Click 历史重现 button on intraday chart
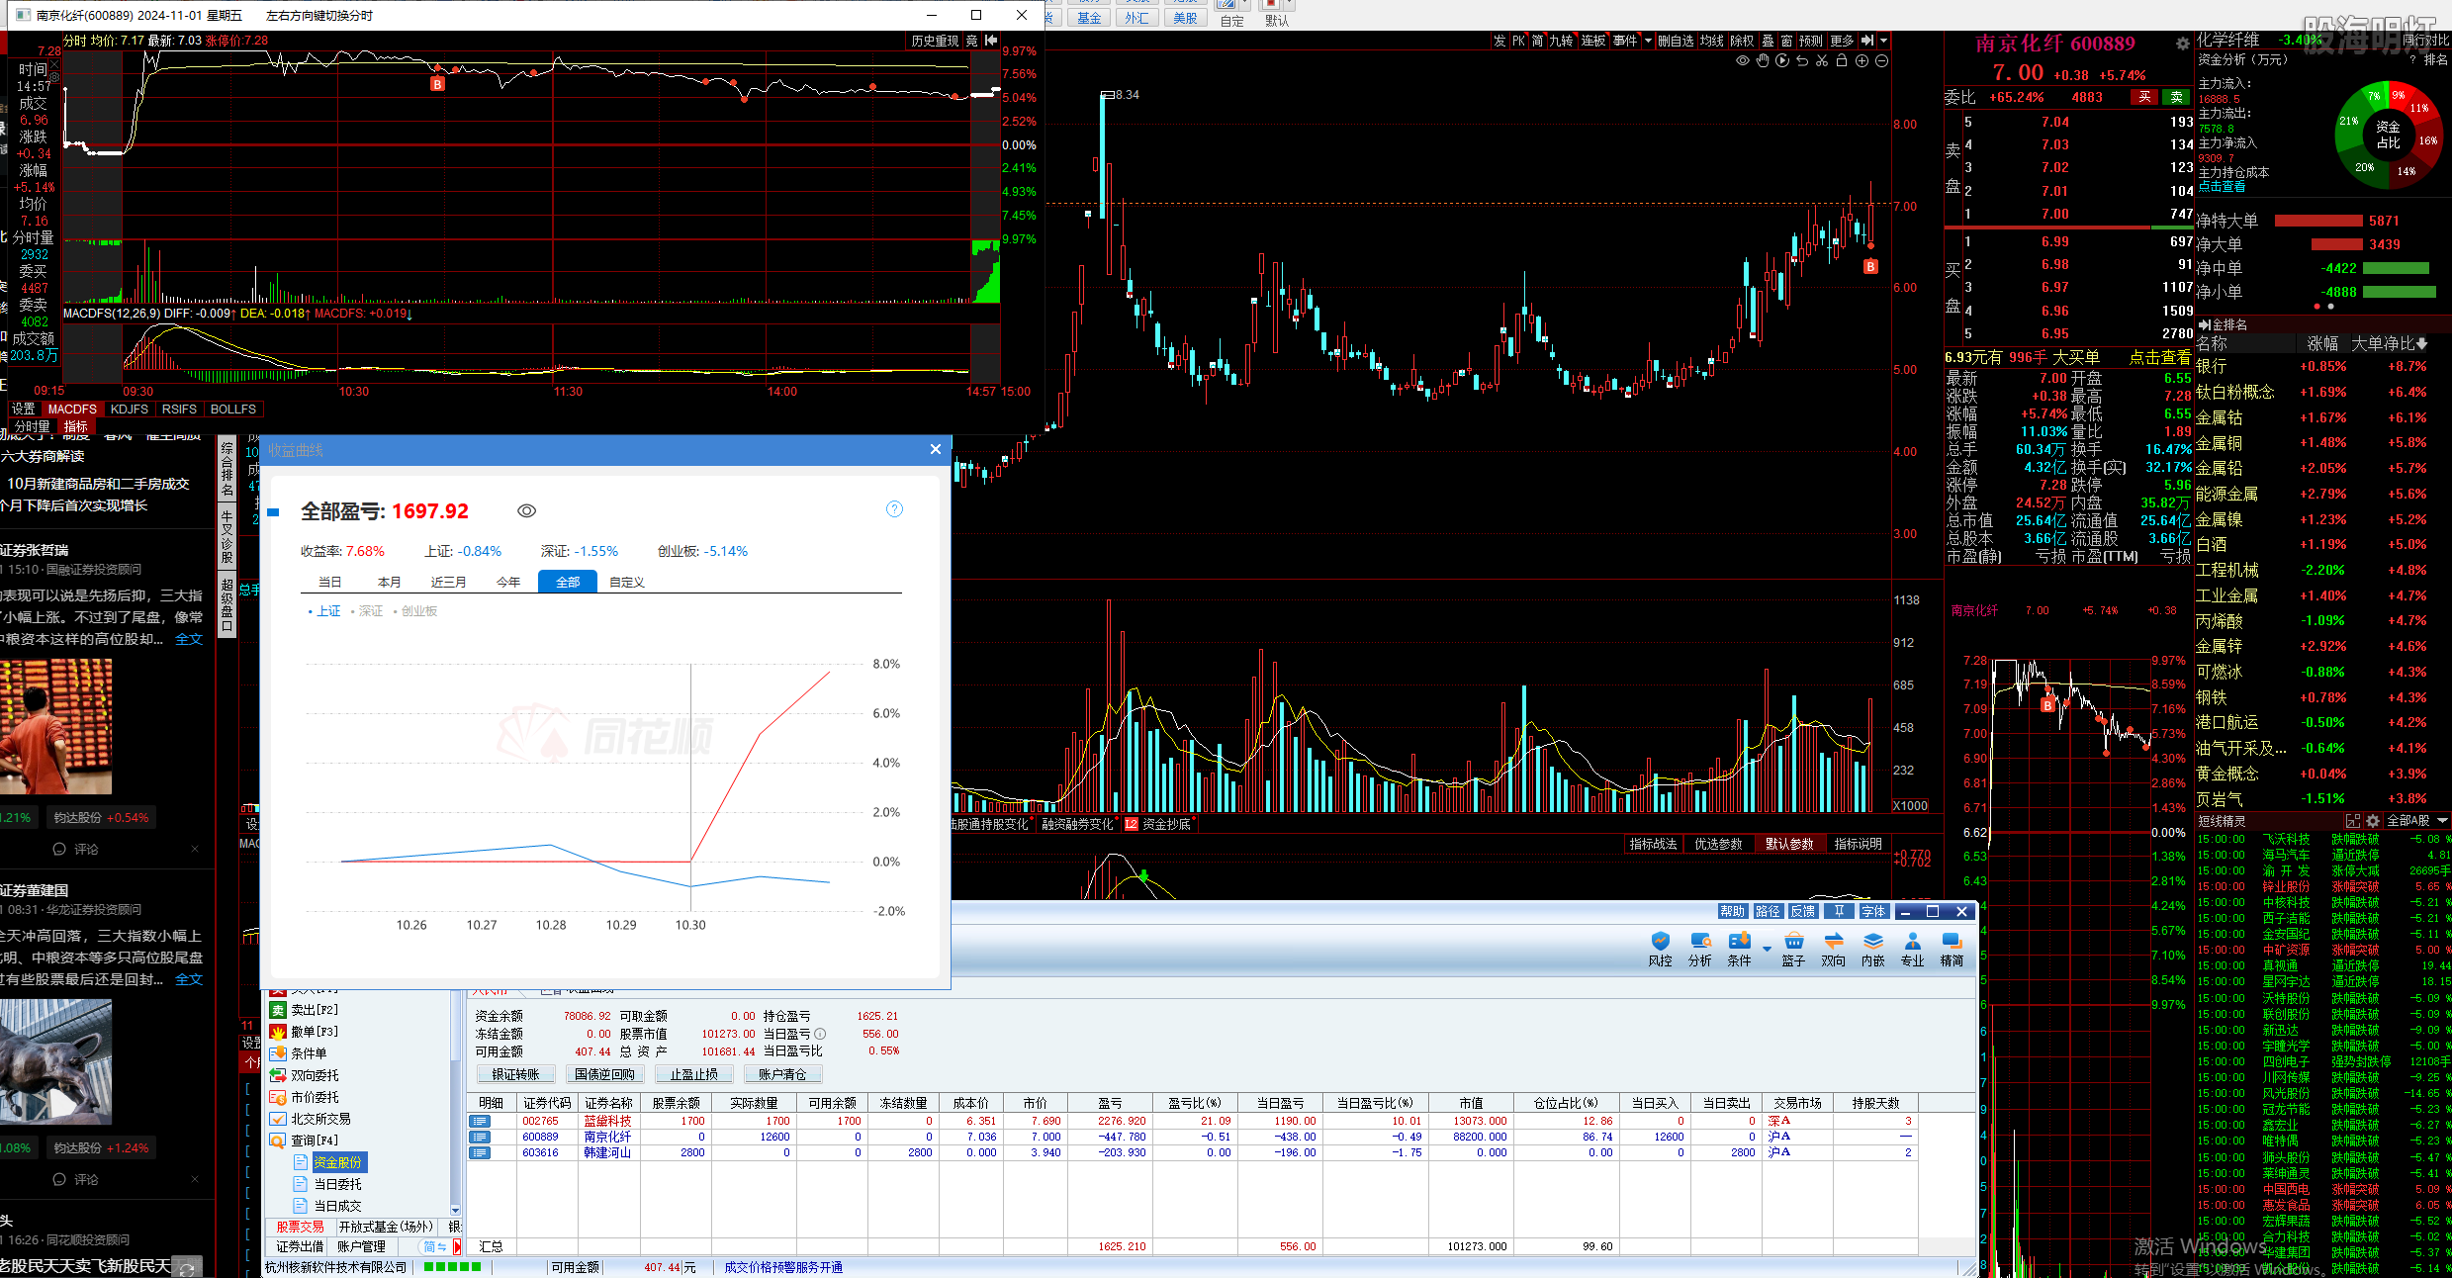The height and width of the screenshot is (1278, 2452). (935, 41)
